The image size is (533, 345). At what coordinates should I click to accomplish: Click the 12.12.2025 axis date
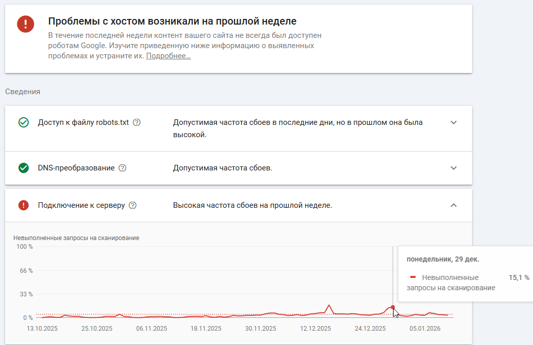(x=315, y=329)
